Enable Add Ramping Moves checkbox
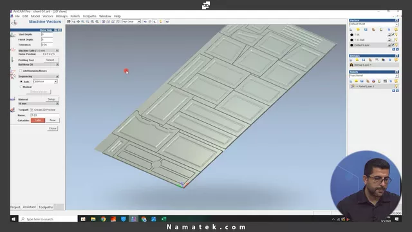The width and height of the screenshot is (412, 232). [21, 71]
